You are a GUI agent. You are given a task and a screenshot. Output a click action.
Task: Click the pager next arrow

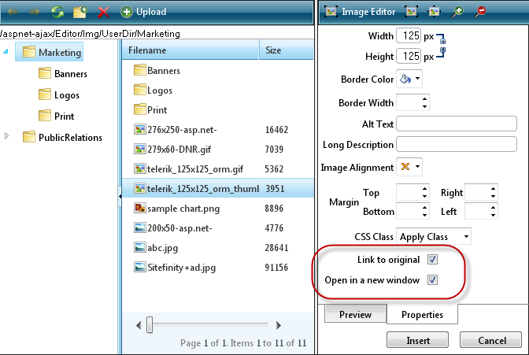click(x=278, y=325)
